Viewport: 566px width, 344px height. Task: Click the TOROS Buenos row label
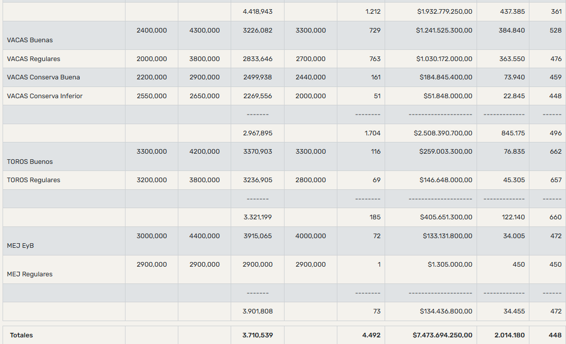(29, 162)
